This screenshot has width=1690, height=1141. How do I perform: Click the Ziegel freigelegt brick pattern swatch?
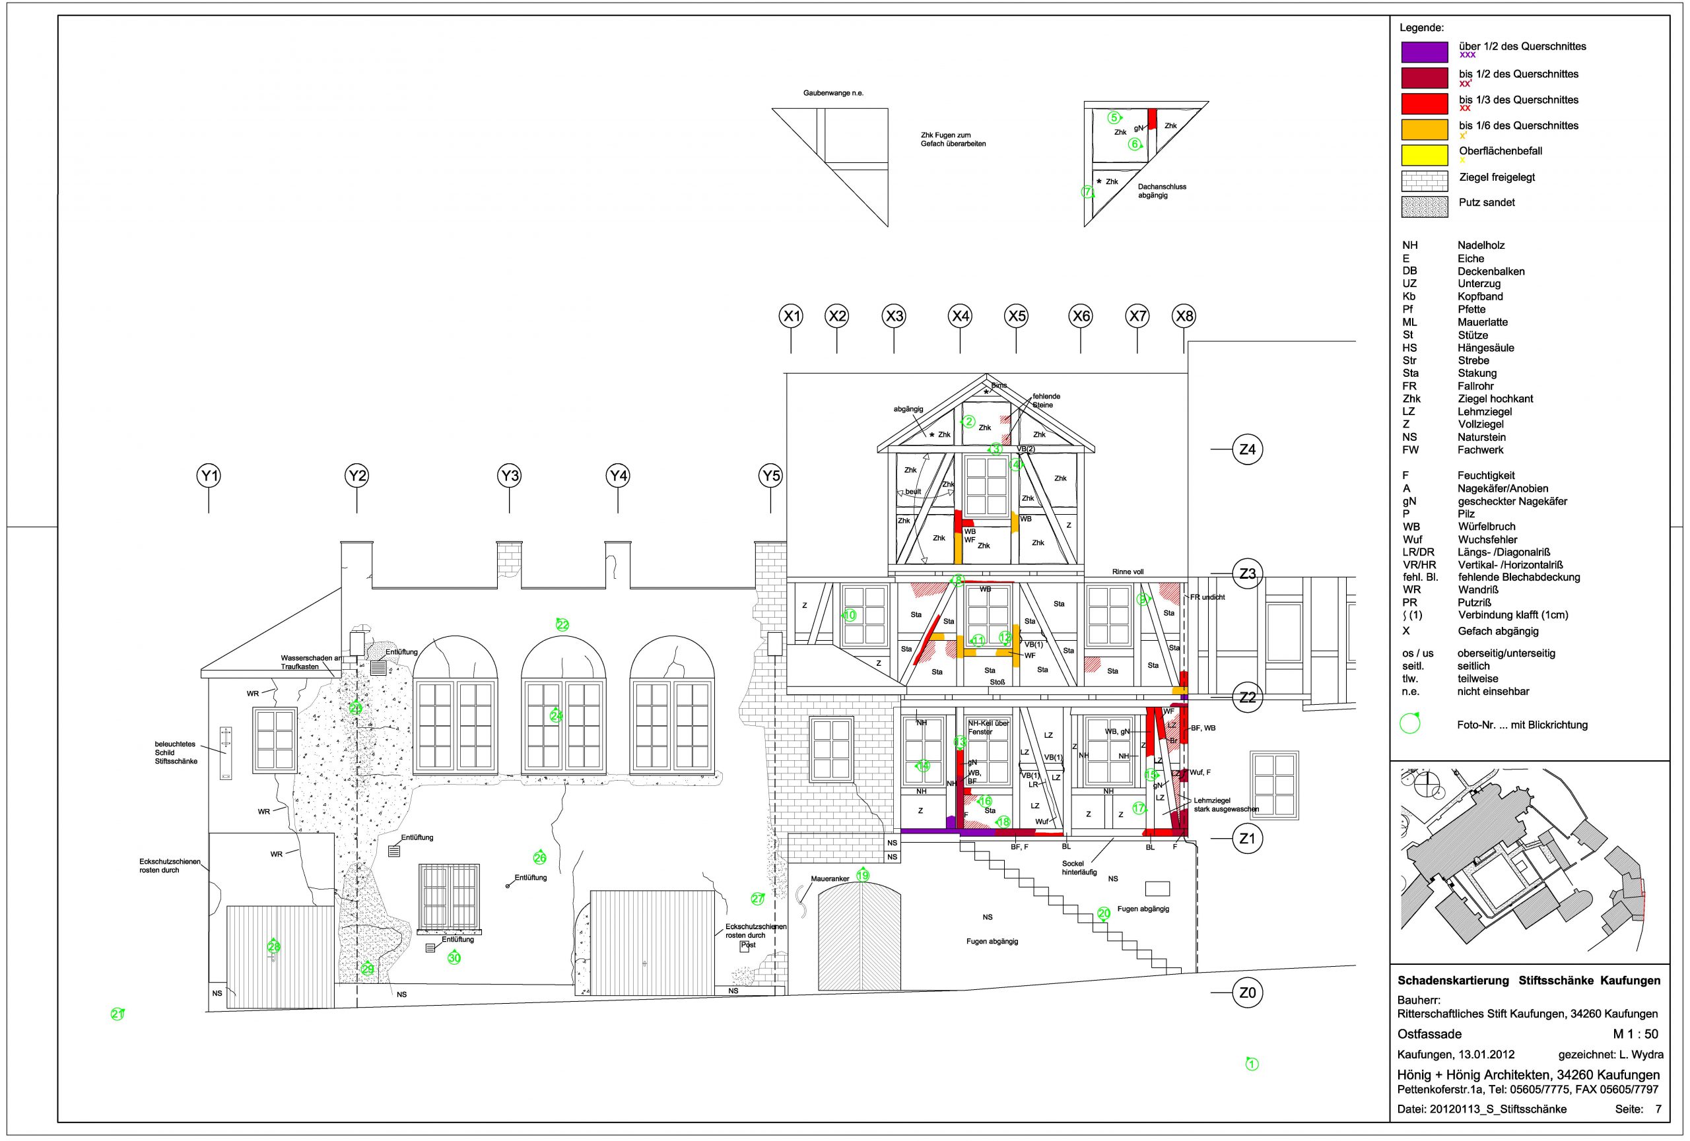point(1425,180)
